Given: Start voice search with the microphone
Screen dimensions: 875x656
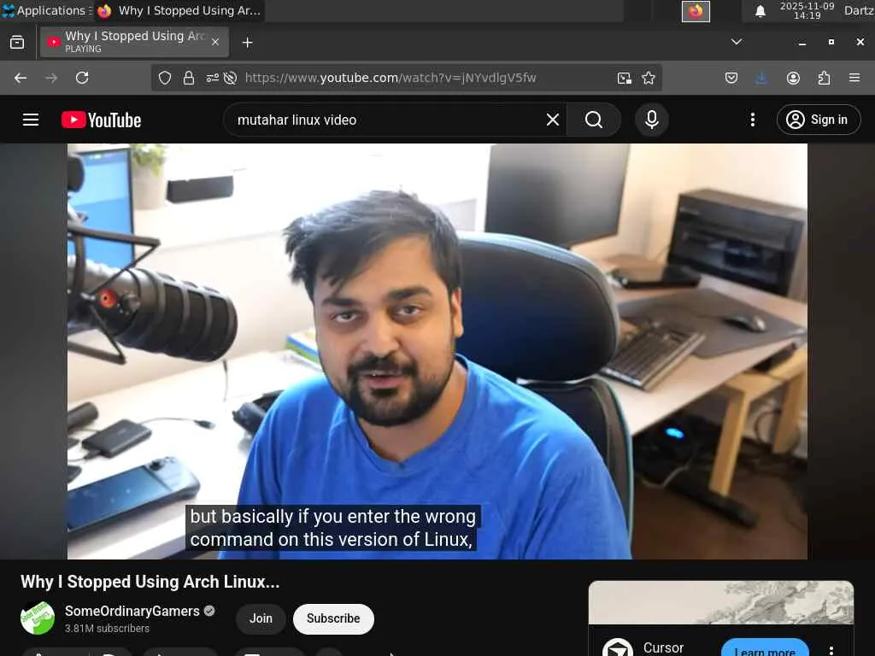Looking at the screenshot, I should click(651, 120).
